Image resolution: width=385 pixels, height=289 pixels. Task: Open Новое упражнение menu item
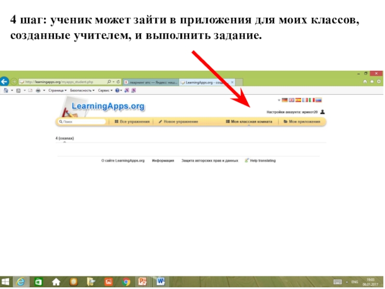[x=178, y=122]
